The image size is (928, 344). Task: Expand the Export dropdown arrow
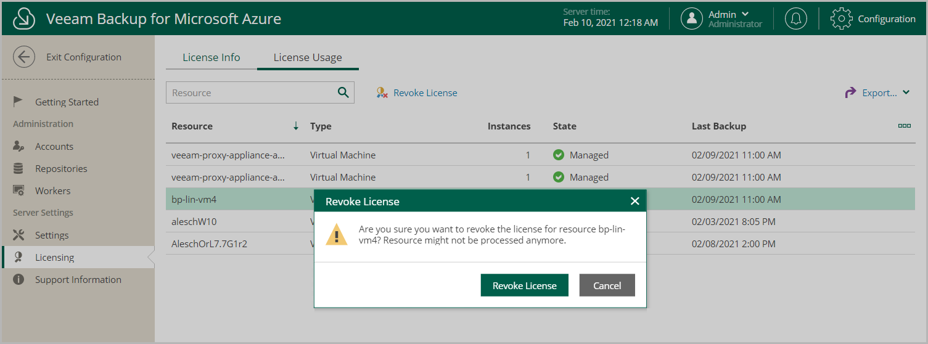pos(906,92)
